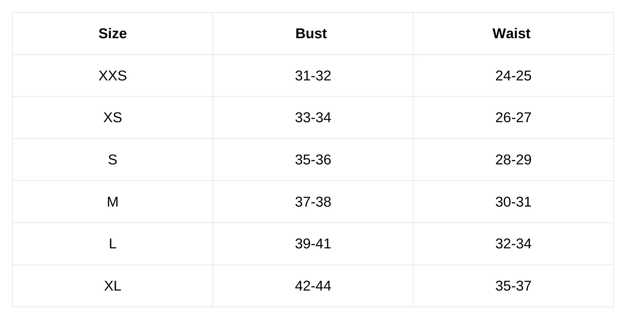Click the Bust column header
Viewport: 623px width, 311px height.
311,34
